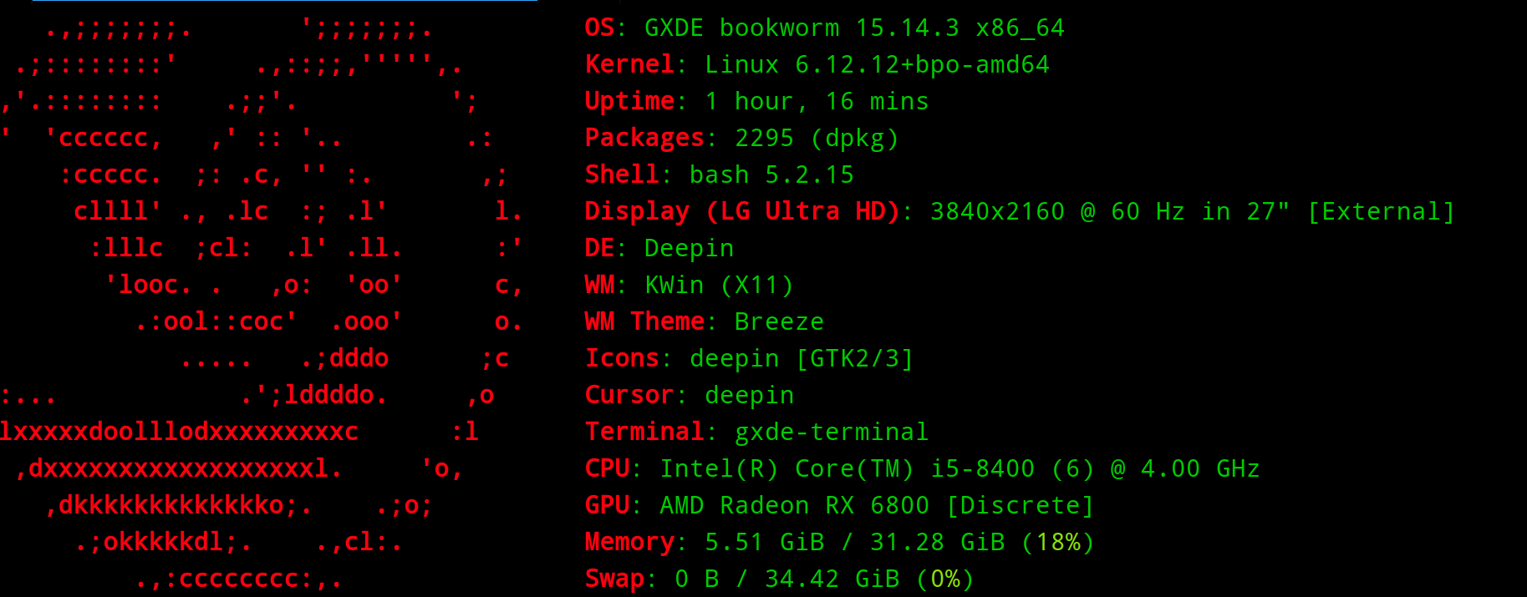Viewport: 1527px width, 597px height.
Task: Select Intel(R) Core(TM) i5-8400 text
Action: click(x=847, y=468)
